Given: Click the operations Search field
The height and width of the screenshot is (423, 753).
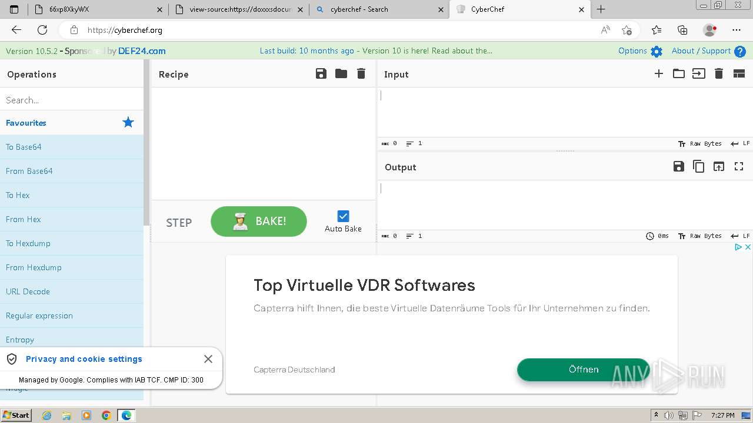Looking at the screenshot, I should 72,100.
